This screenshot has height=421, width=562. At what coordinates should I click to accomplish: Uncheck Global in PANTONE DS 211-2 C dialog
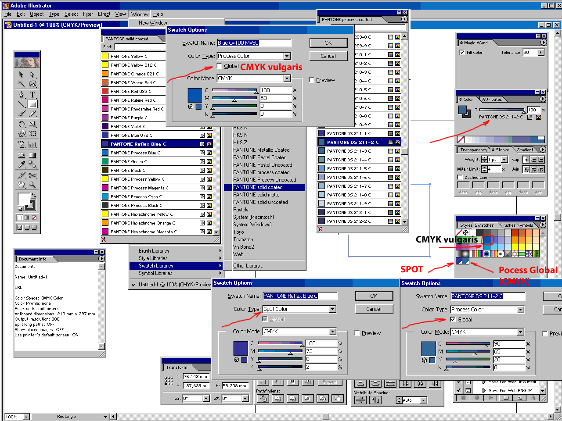[x=453, y=320]
